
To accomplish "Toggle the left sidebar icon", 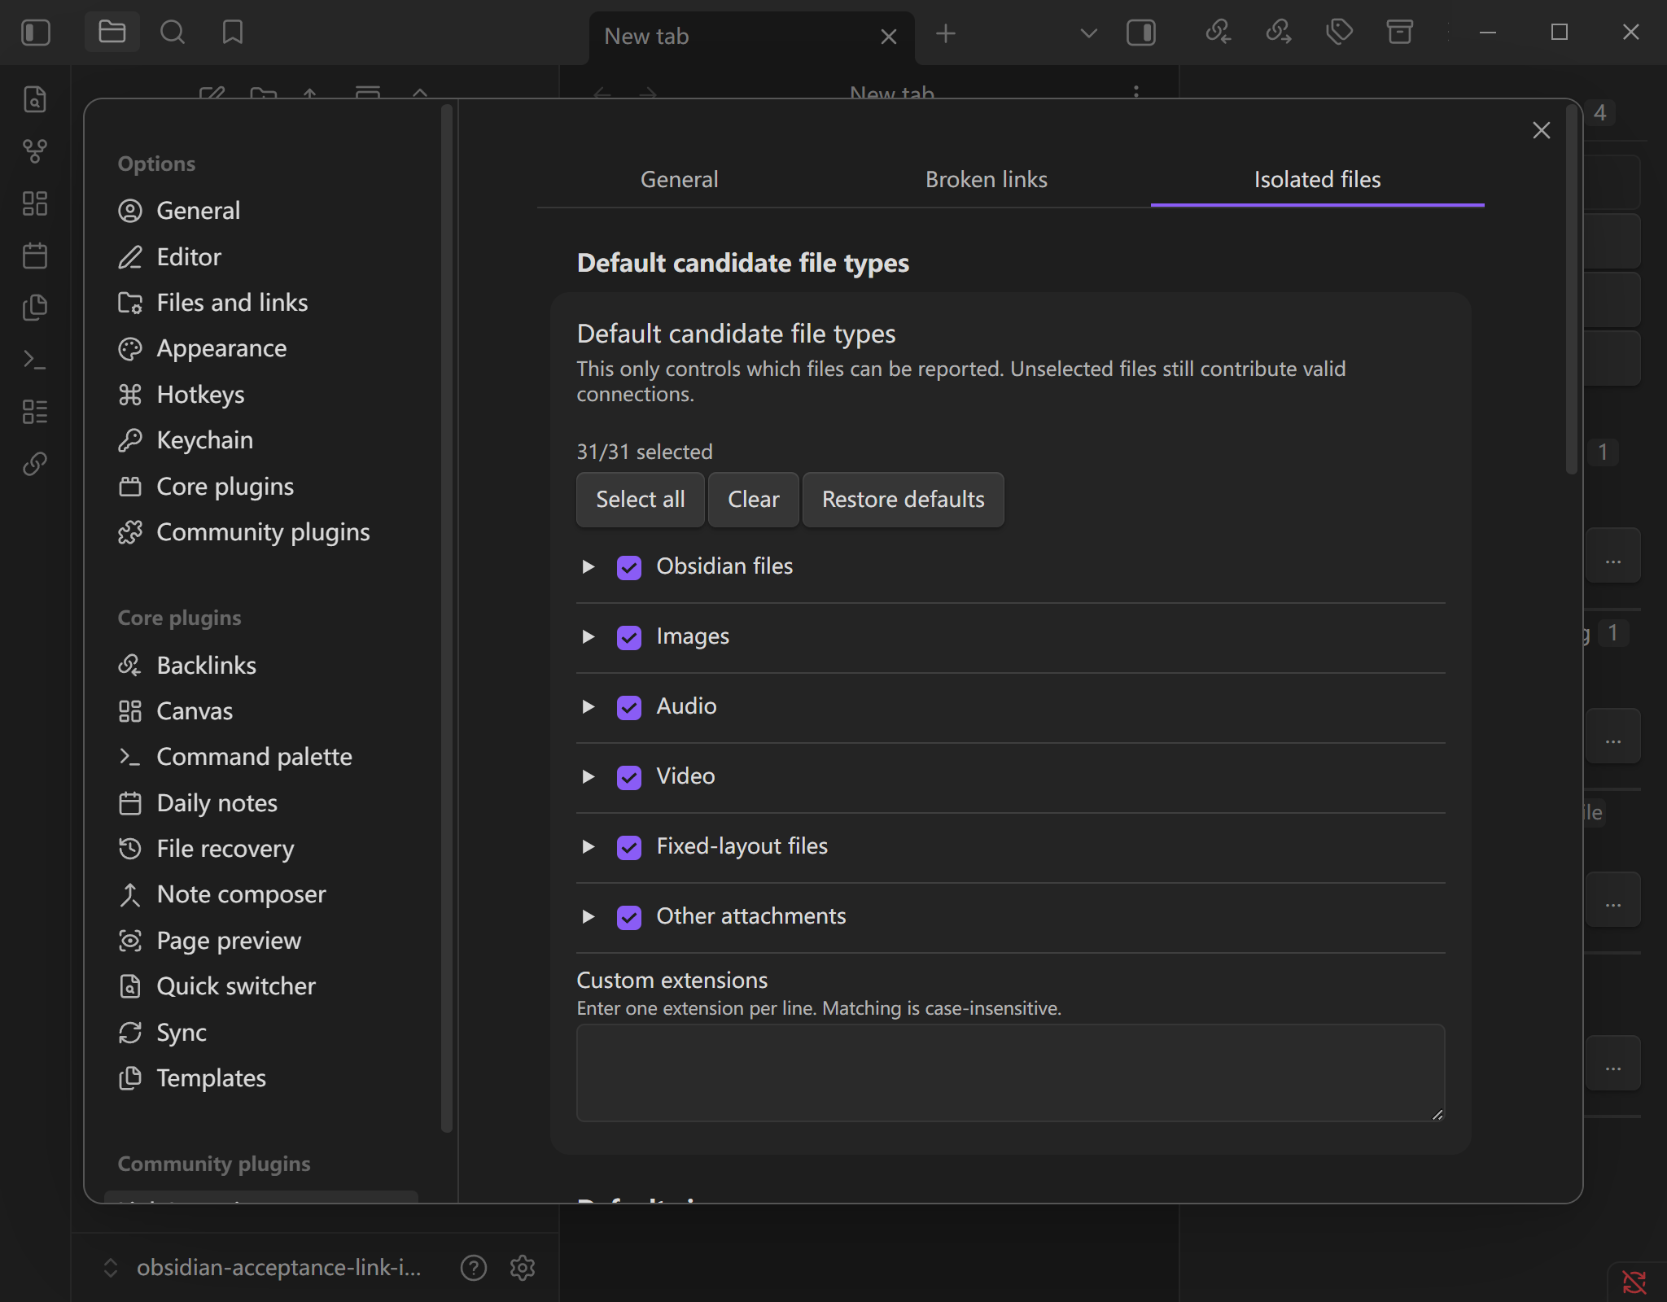I will click(36, 33).
